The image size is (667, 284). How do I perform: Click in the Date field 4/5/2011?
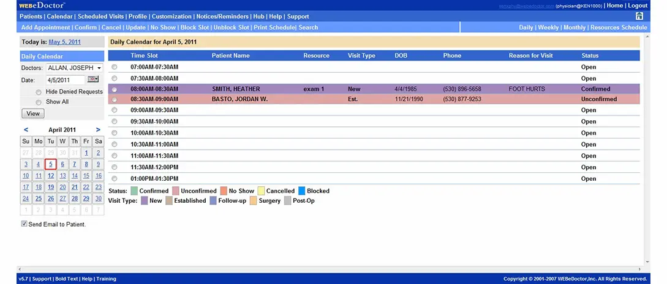[66, 79]
